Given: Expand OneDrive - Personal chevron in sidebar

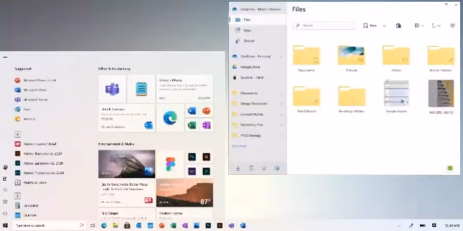Looking at the screenshot, I should [281, 56].
